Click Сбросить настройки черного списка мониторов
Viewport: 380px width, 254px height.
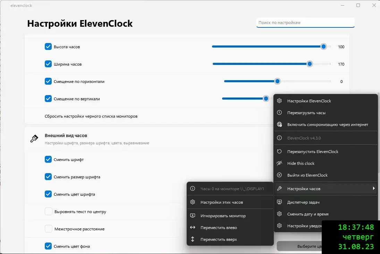pos(91,116)
